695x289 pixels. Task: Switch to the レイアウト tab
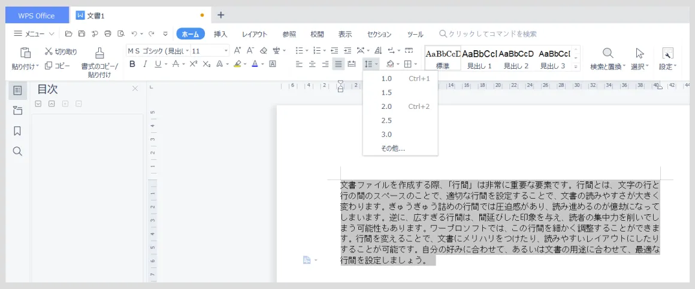[255, 34]
